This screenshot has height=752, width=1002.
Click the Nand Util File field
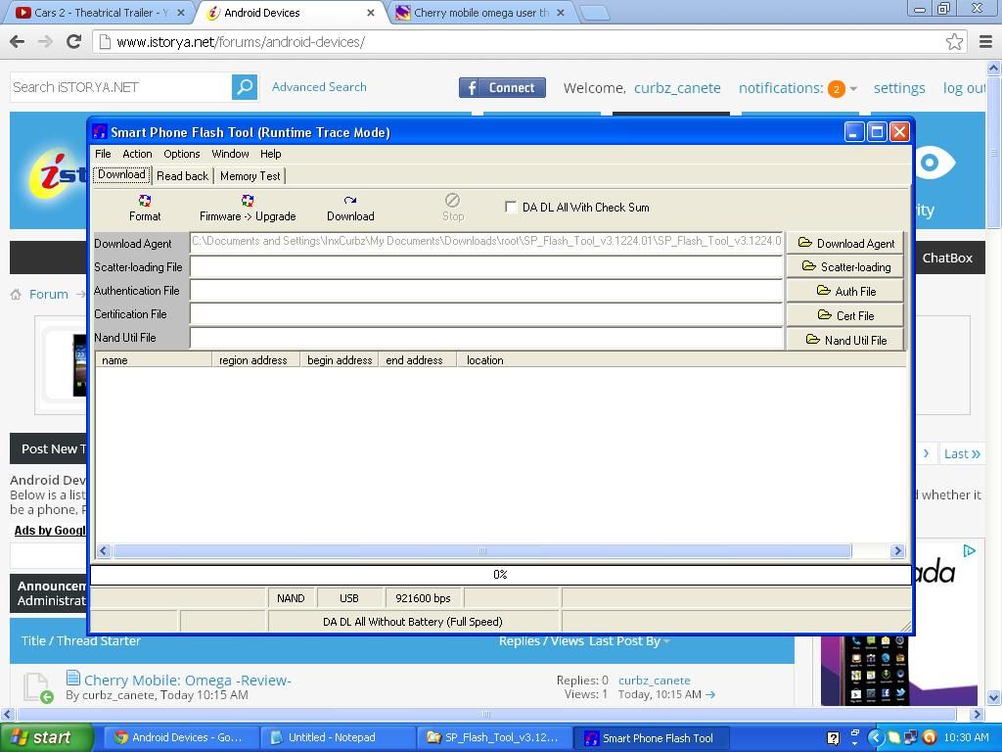coord(486,338)
